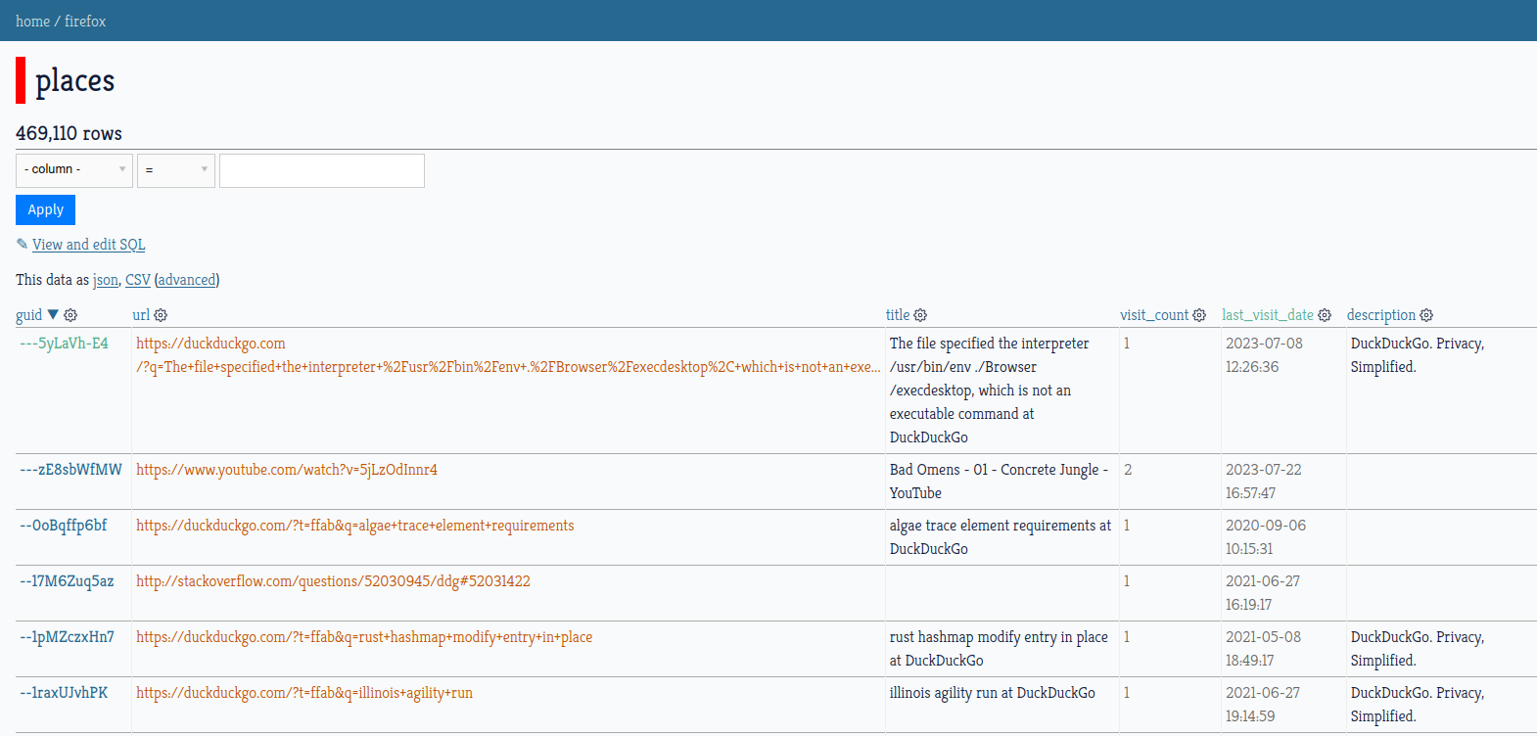Focus the filter value text field

(322, 170)
